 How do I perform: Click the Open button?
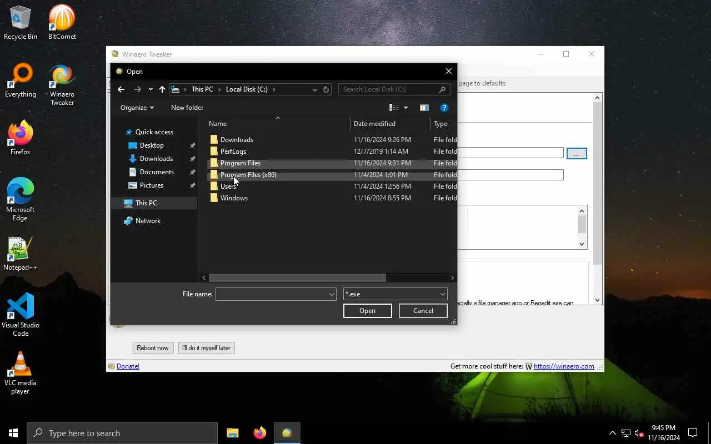tap(368, 311)
